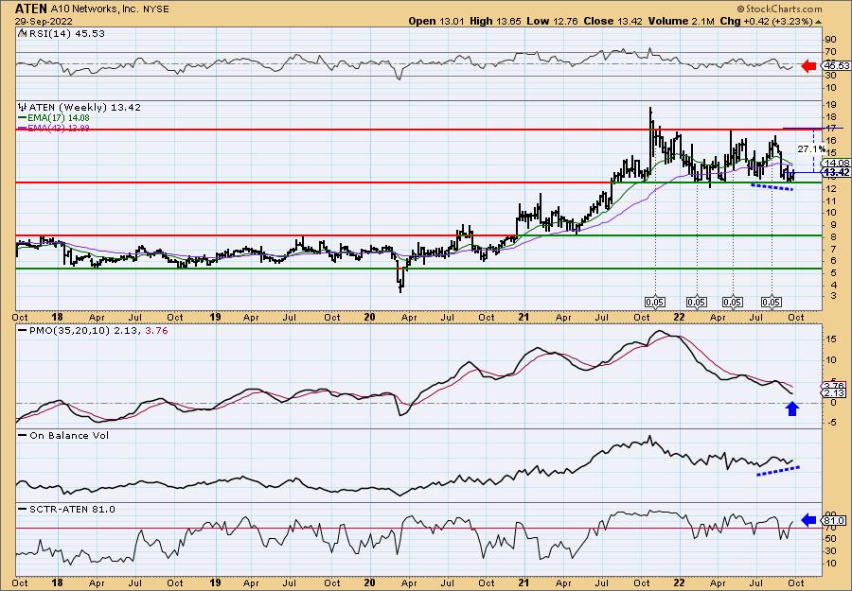Click the Low 12.76 value
852x591 pixels.
point(553,21)
